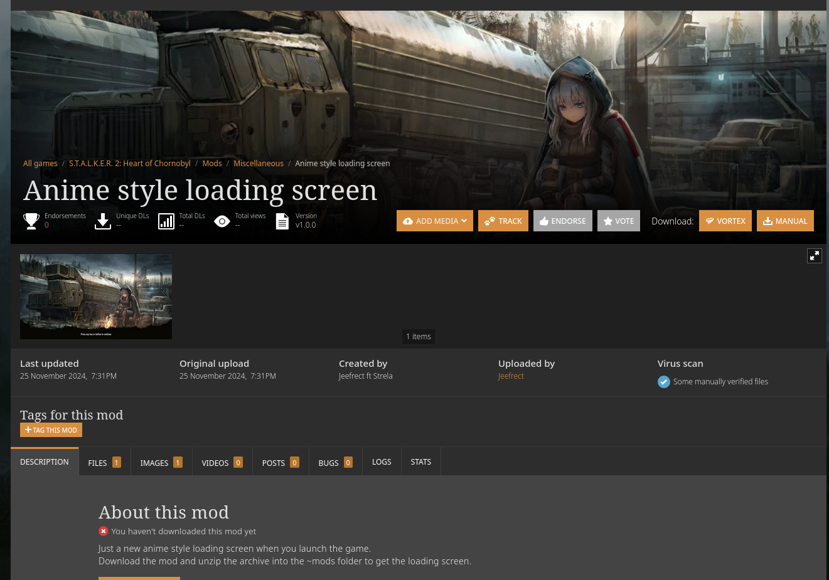Viewport: 829px width, 580px height.
Task: Click the Original upload date text
Action: click(228, 376)
